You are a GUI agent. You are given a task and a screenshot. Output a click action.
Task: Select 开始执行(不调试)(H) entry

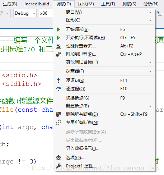point(104,38)
